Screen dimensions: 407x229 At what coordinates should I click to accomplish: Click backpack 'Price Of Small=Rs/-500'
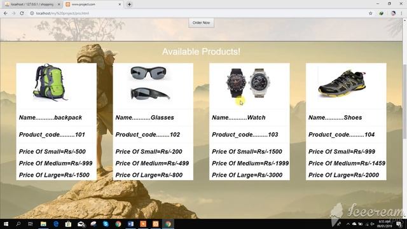click(52, 151)
